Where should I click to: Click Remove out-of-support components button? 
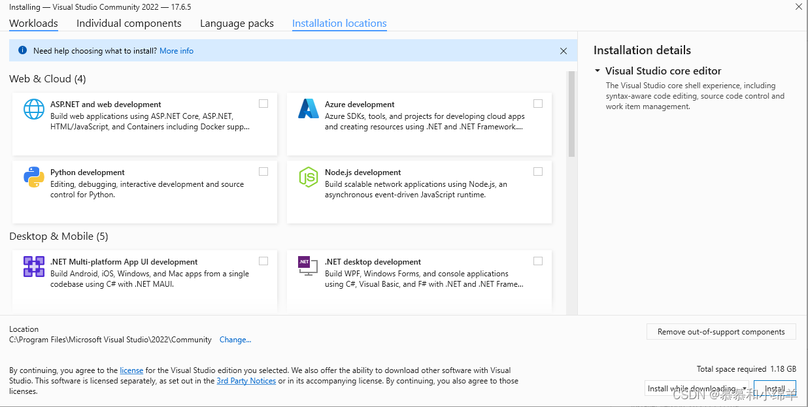721,332
